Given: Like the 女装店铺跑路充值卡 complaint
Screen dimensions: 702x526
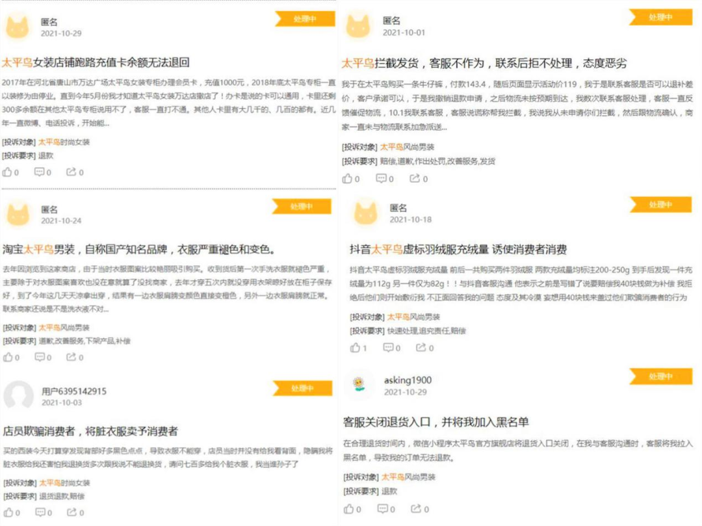Looking at the screenshot, I should click(10, 172).
